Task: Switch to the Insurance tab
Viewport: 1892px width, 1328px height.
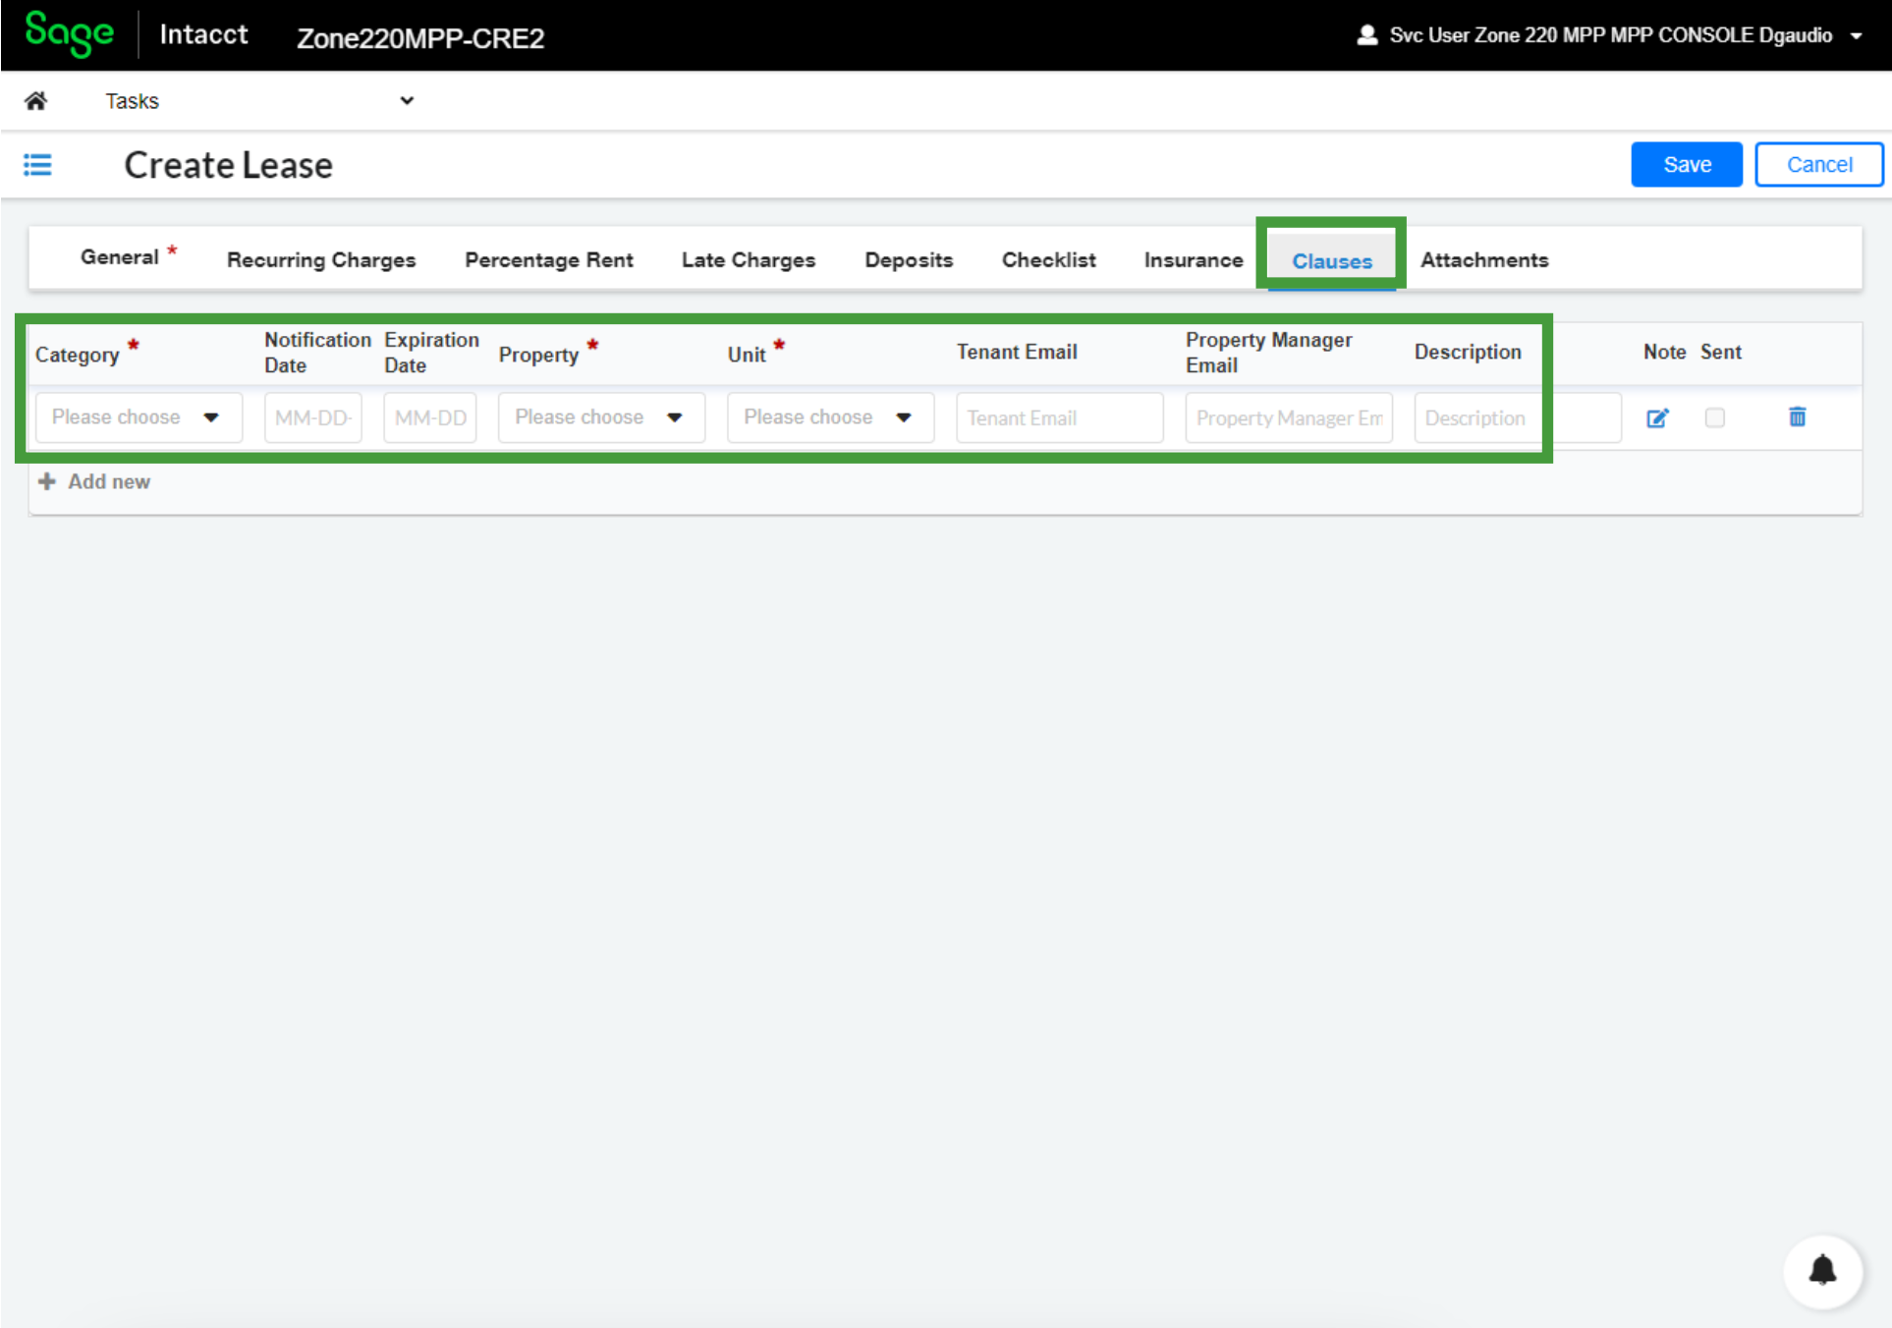Action: pos(1193,260)
